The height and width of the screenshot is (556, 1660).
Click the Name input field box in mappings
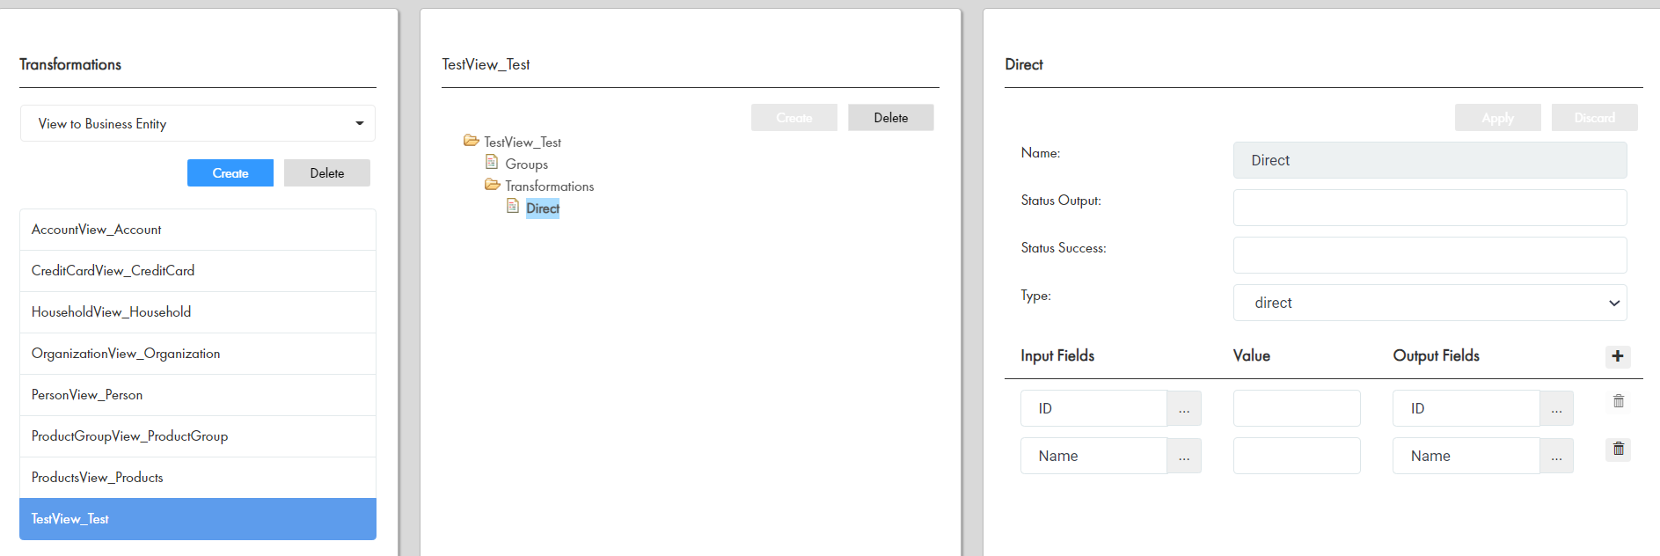pyautogui.click(x=1093, y=456)
